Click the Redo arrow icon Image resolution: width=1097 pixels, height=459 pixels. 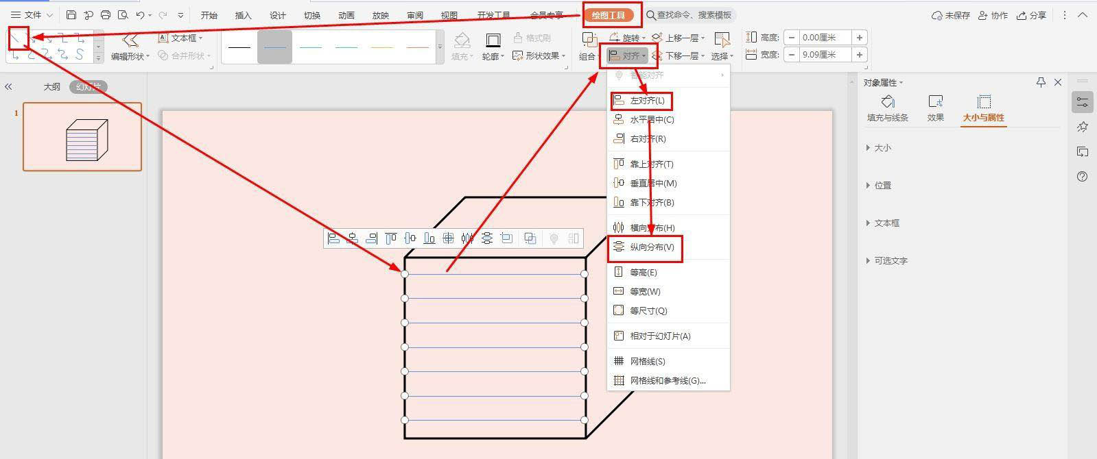click(x=163, y=14)
